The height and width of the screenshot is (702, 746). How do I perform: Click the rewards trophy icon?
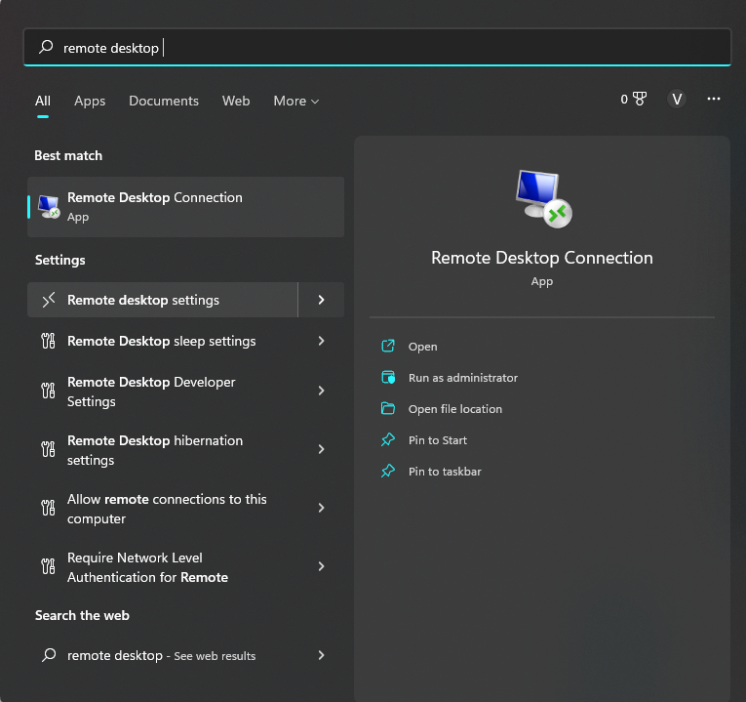point(640,99)
